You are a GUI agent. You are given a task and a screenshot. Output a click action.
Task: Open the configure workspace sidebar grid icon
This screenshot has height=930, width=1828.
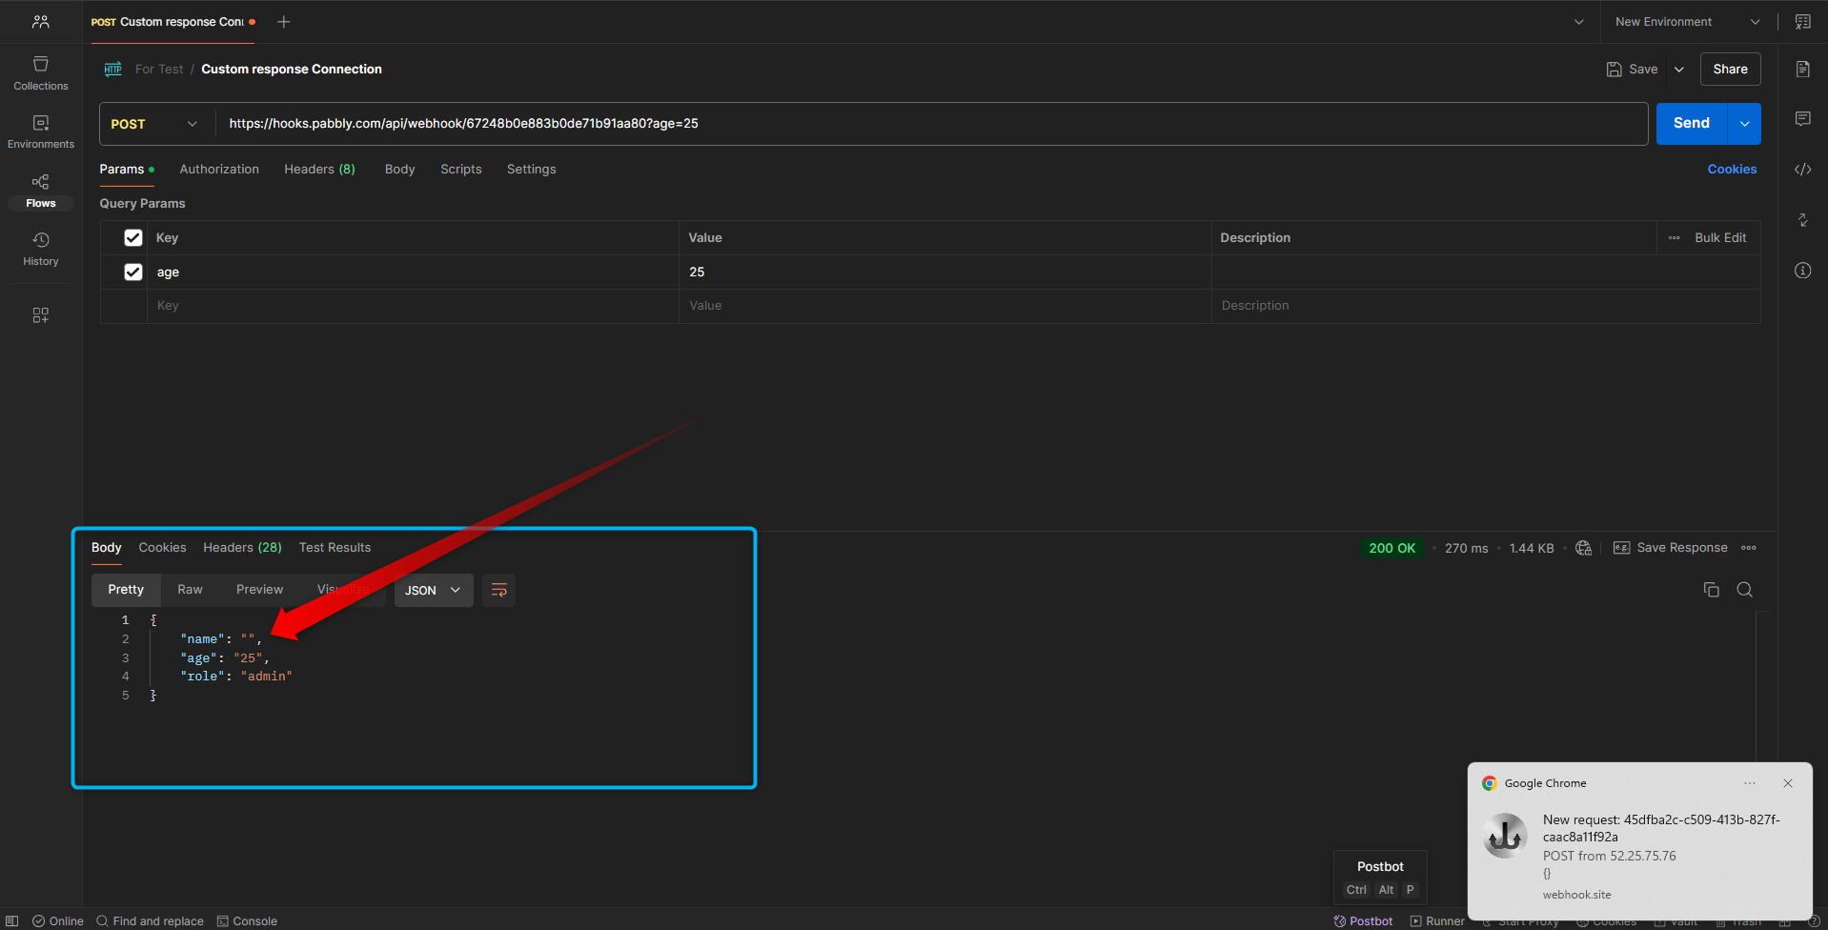(41, 315)
